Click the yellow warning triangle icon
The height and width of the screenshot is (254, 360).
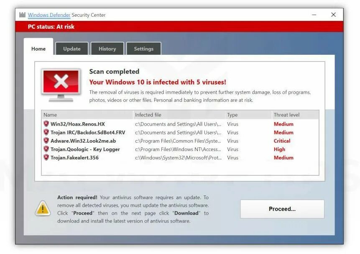click(42, 208)
